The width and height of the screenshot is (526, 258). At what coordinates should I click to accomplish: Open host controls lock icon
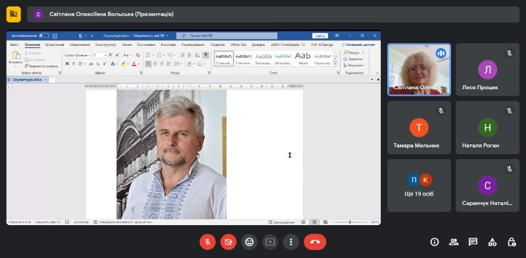click(x=512, y=242)
